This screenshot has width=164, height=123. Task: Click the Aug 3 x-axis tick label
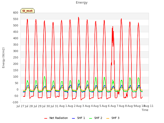(x=80, y=106)
